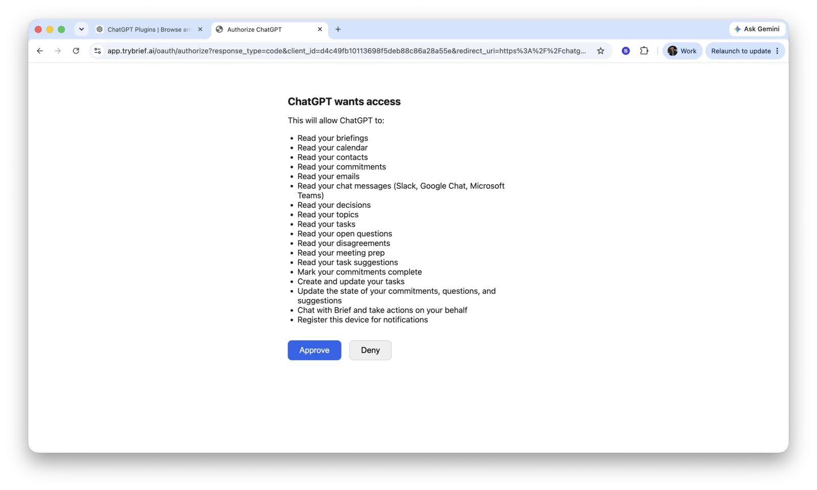Expand the tab search dropdown arrow
Viewport: 817px width, 490px height.
(81, 29)
